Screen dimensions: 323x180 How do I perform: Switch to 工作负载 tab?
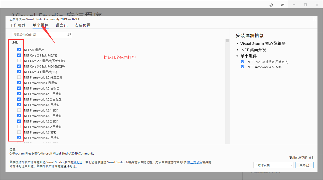coord(18,25)
